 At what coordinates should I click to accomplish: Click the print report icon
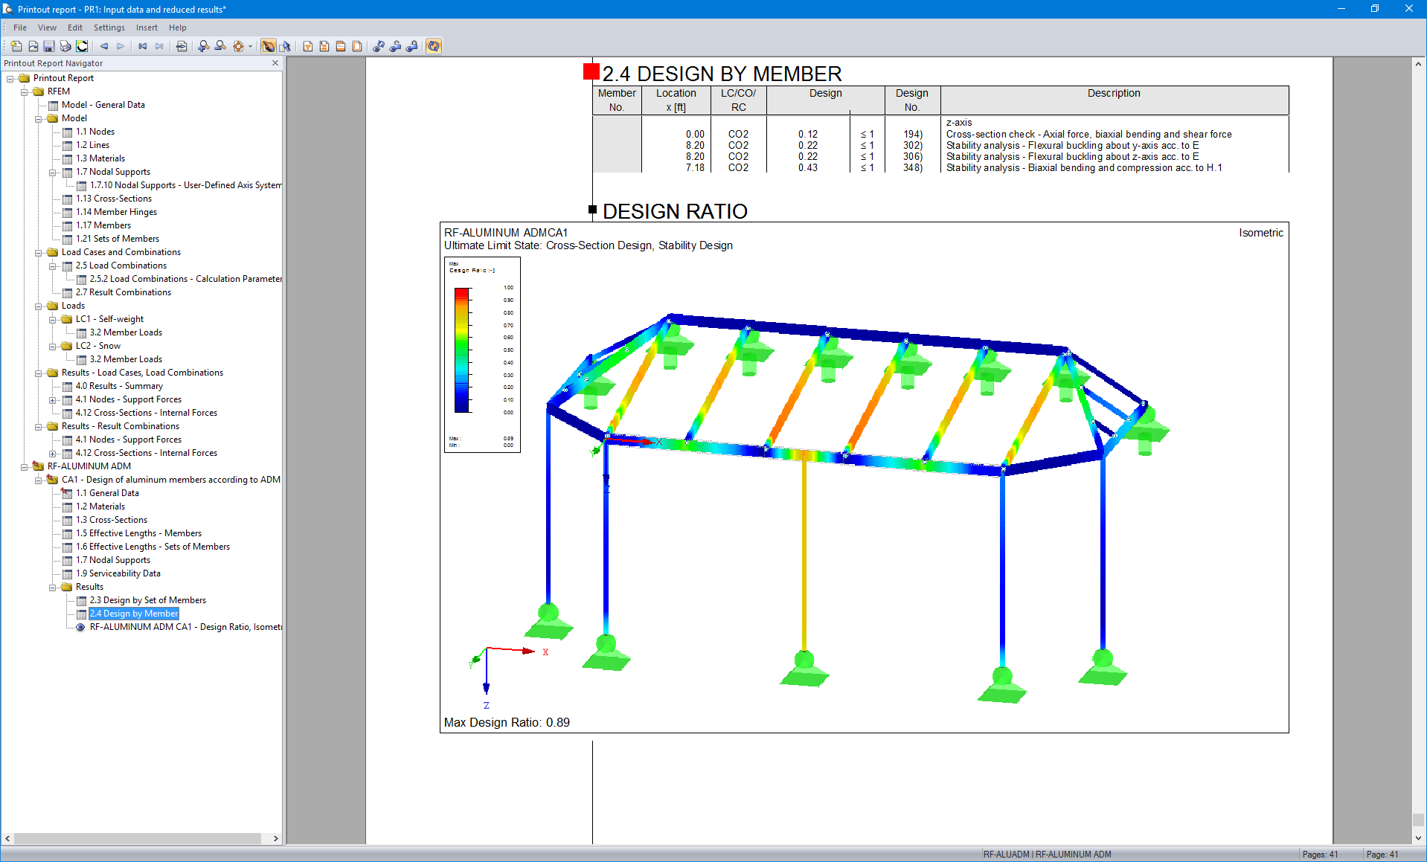65,46
